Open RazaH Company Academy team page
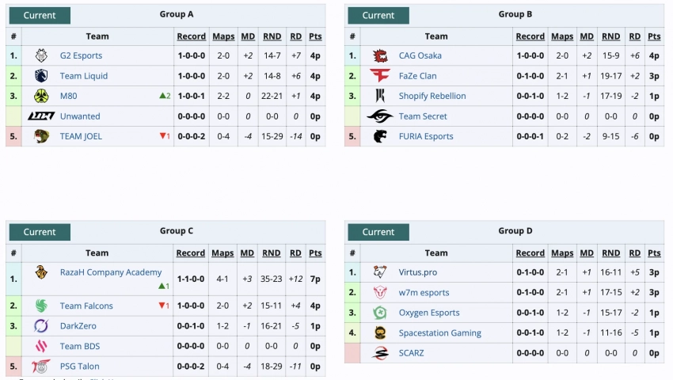 110,272
